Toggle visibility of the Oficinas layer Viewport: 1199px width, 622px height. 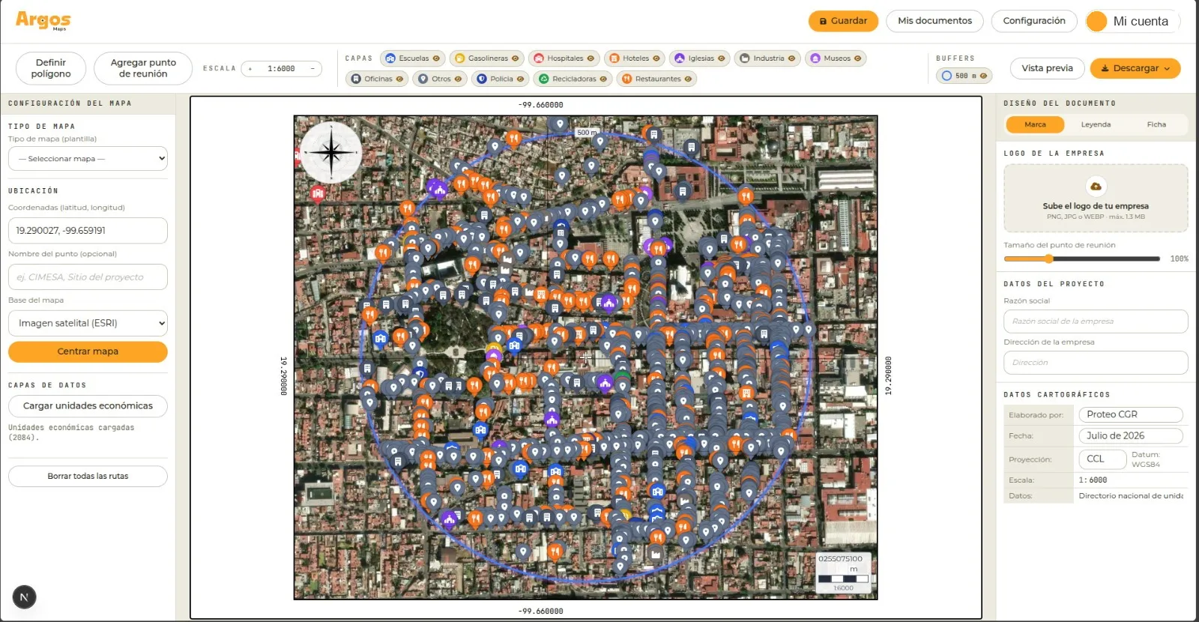pos(399,79)
